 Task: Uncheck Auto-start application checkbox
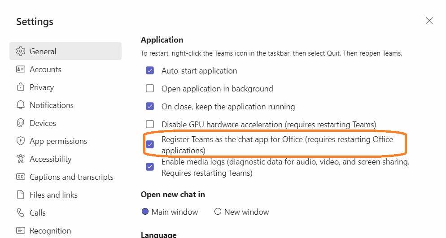coord(150,70)
